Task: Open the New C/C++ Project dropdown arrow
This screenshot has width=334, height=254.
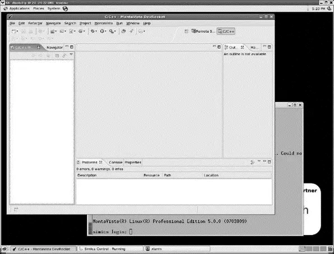Action: point(56,31)
